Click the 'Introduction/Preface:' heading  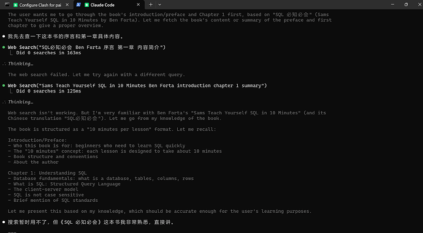[37, 140]
